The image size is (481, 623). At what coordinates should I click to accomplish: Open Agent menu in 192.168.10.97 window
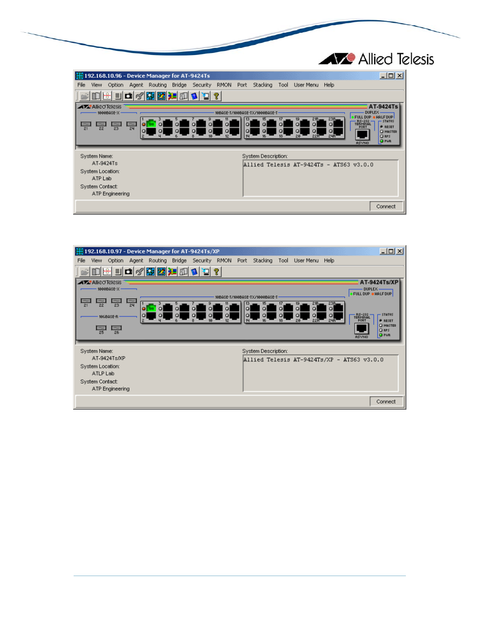(x=136, y=261)
